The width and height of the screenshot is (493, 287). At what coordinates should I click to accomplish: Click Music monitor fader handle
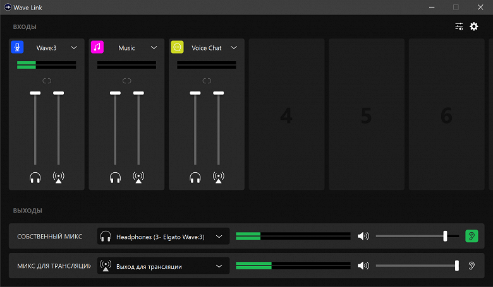(116, 93)
